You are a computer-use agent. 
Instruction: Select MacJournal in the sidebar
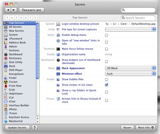coord(19,121)
